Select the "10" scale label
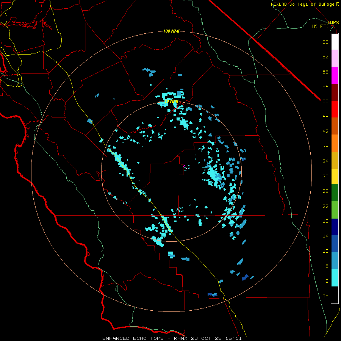Screen dimensions: 341x341 [x=325, y=251]
